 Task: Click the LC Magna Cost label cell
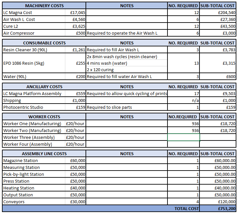(x=34, y=12)
